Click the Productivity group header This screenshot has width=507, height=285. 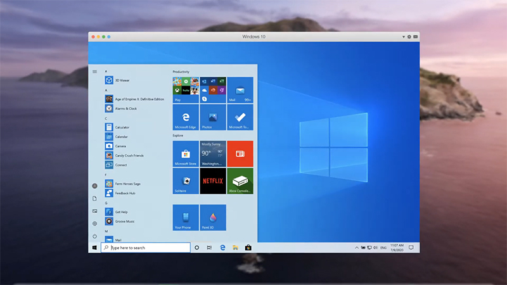point(181,72)
